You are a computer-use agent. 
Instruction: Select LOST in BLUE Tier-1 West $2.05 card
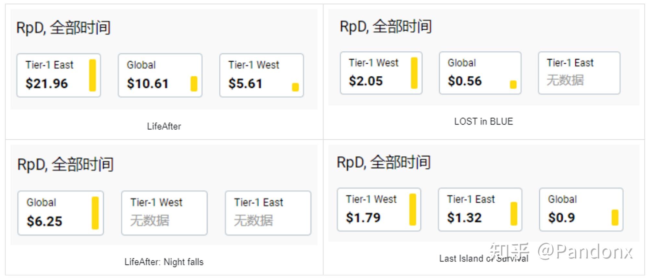pos(381,73)
